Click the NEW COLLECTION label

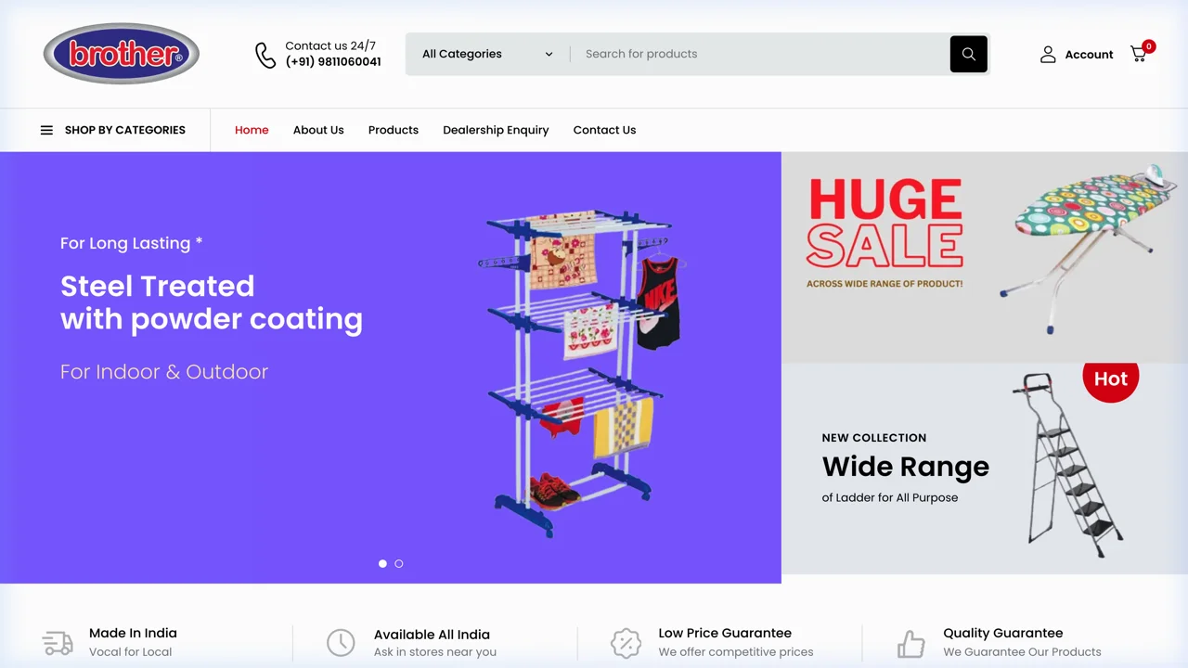(874, 438)
